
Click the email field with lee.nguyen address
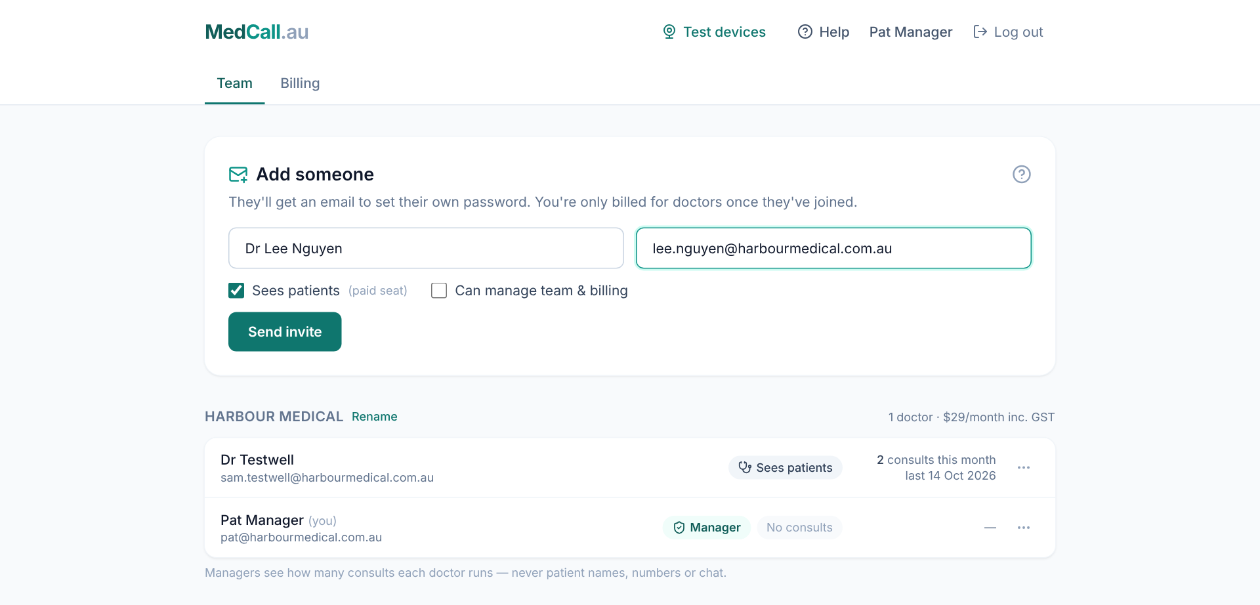coord(833,248)
